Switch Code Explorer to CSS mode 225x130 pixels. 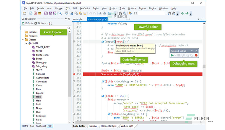pyautogui.click(x=32, y=126)
